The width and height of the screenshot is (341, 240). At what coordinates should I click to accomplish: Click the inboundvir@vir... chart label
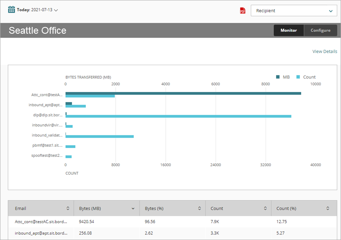point(47,125)
